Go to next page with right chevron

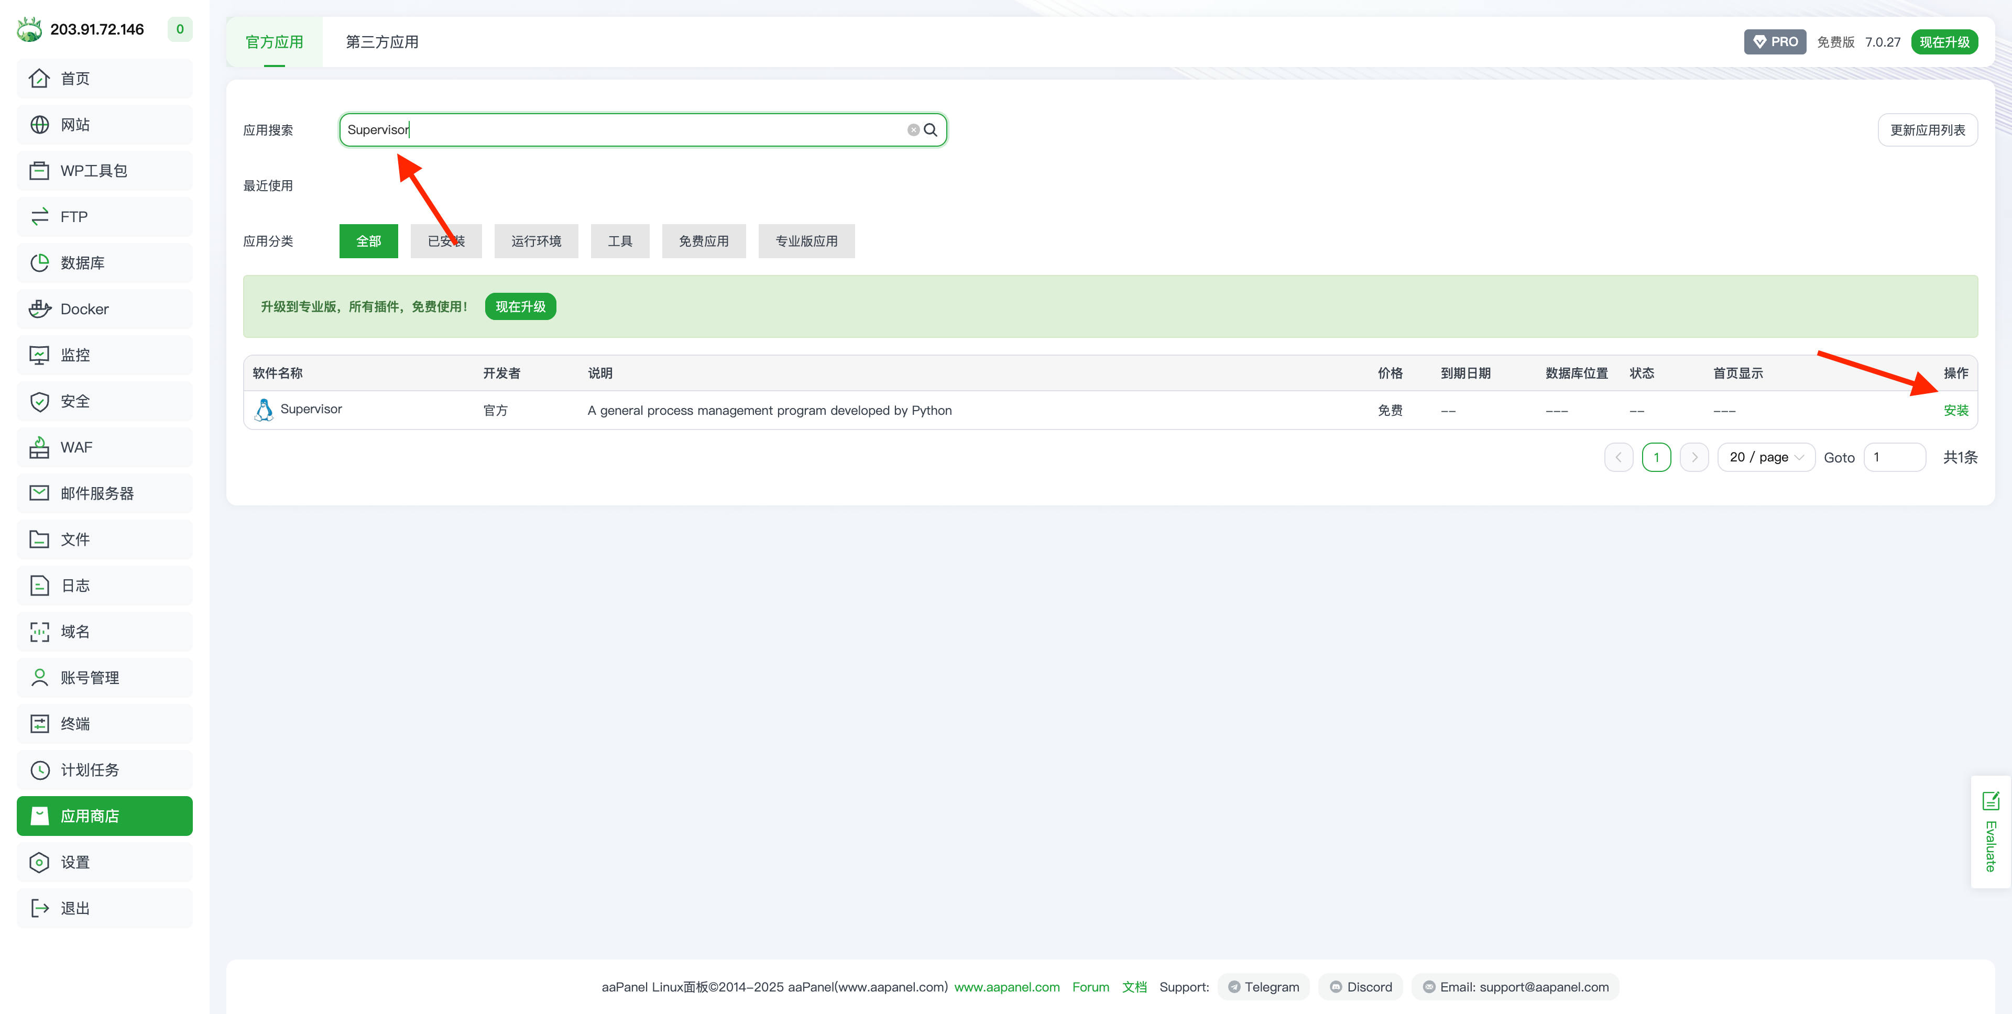(x=1694, y=457)
